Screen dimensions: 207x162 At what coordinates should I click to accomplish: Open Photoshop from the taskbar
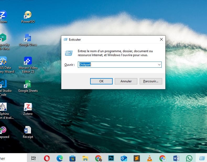(x=111, y=158)
